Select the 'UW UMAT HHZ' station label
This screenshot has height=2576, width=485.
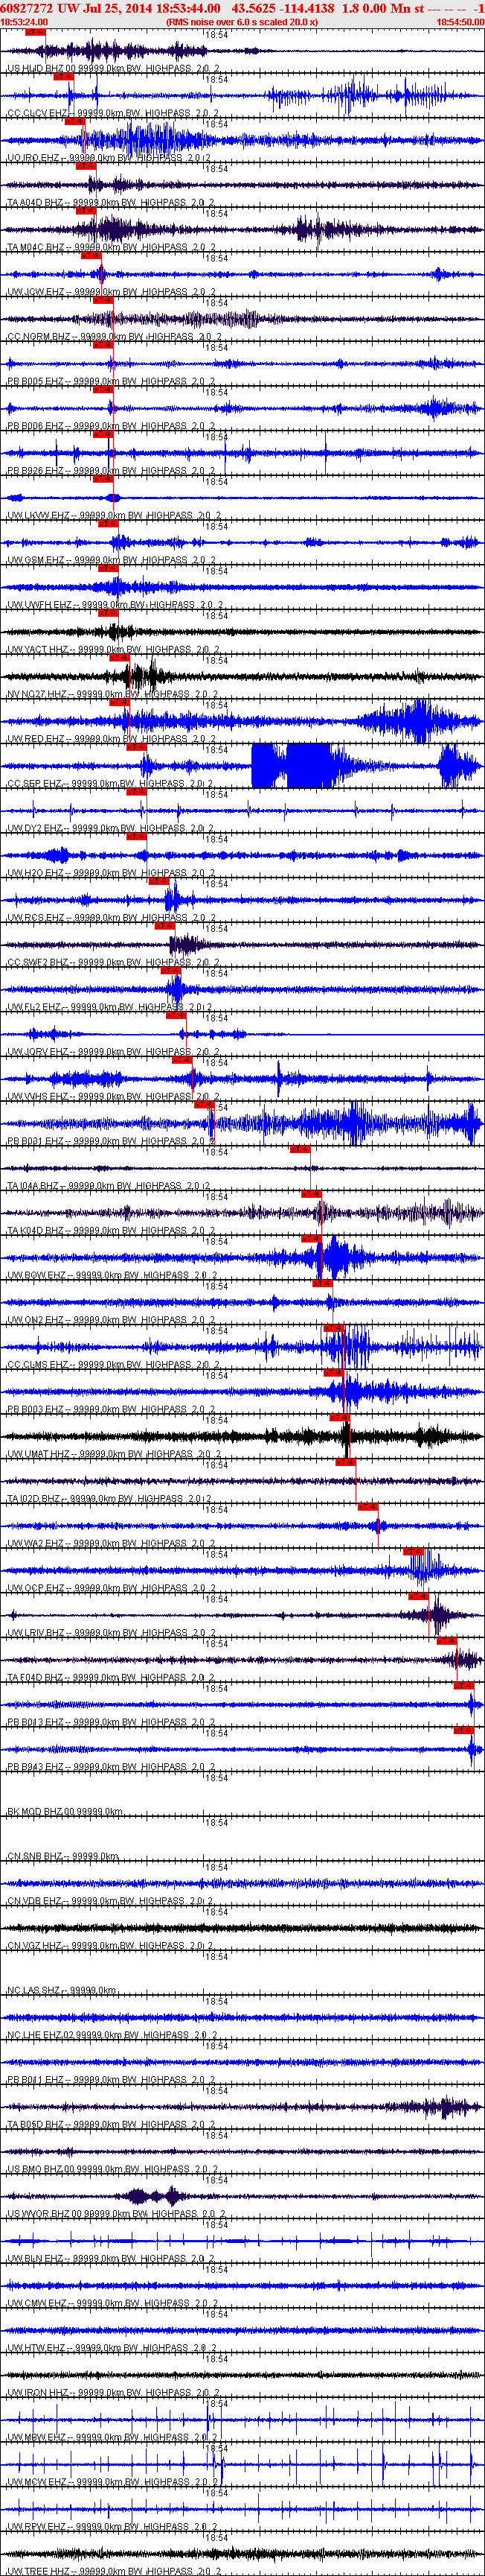[x=39, y=1454]
